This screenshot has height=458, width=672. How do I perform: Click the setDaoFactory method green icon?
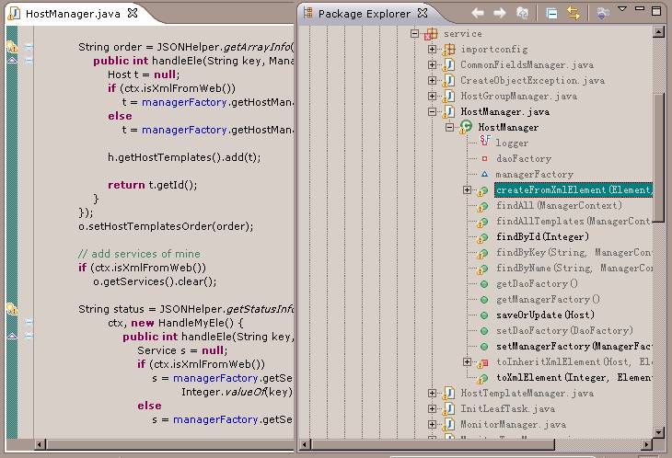tap(484, 331)
